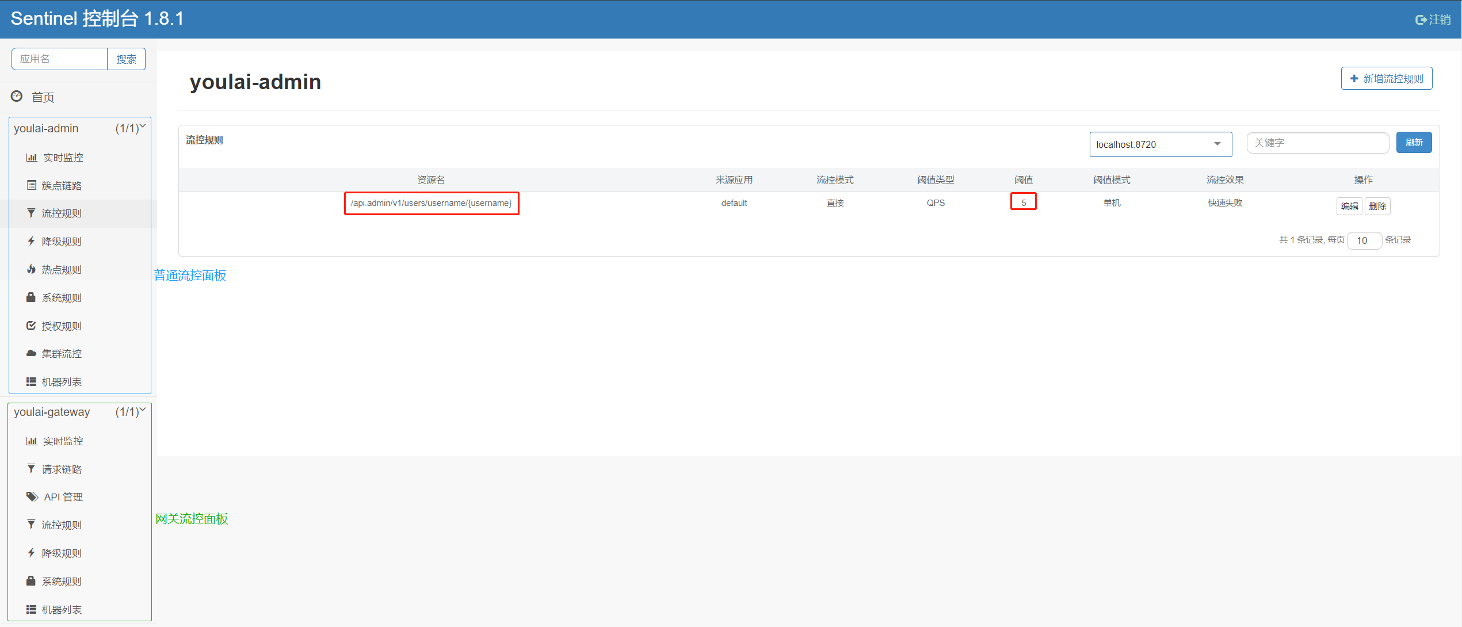Click the tags icon beside API 管理
Screen dimensions: 1462x627
pyautogui.click(x=32, y=496)
